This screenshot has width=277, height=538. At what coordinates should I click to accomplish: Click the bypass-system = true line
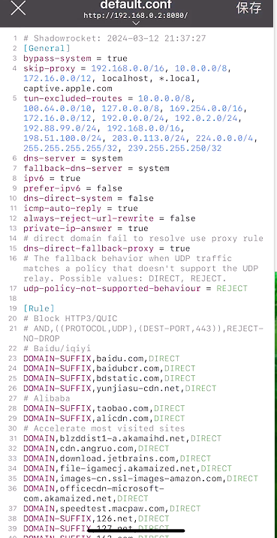[x=75, y=59]
